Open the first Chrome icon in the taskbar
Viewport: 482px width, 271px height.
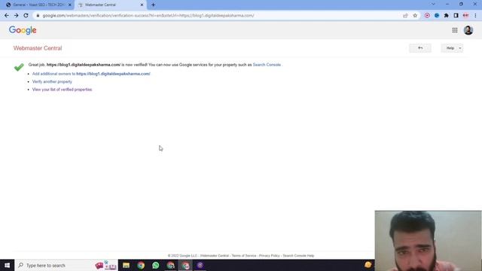[x=141, y=265]
